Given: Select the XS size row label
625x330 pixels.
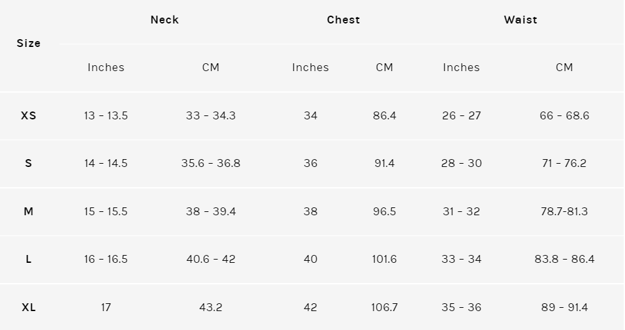Looking at the screenshot, I should tap(29, 116).
